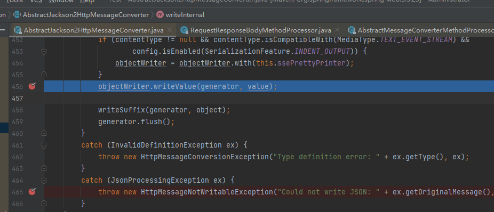Screen dimensions: 494x212
Task: Click HttpMessageNotWritableException on line 465
Action: pos(206,192)
